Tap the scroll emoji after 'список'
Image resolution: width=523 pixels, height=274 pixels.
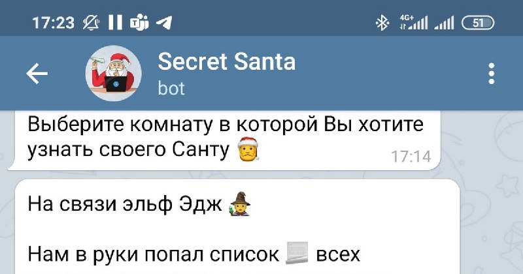(x=297, y=254)
